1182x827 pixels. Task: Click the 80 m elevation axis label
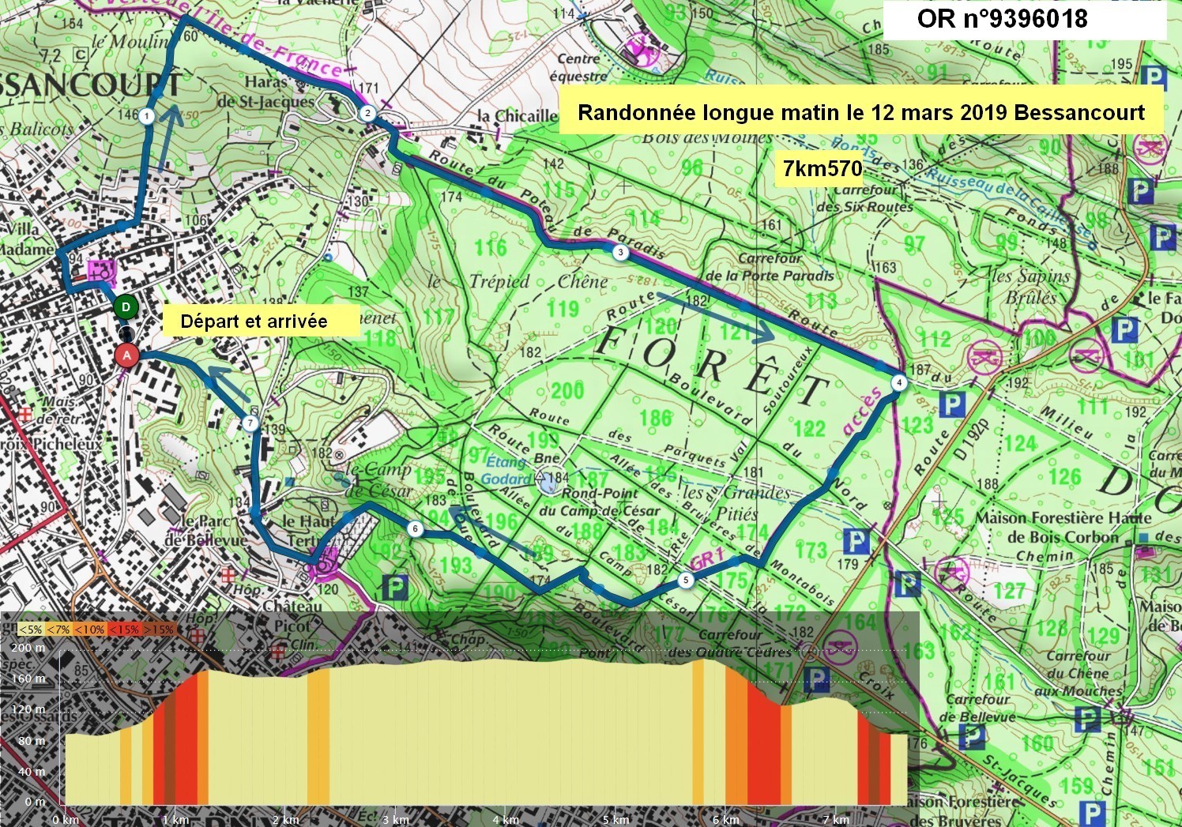coord(32,741)
